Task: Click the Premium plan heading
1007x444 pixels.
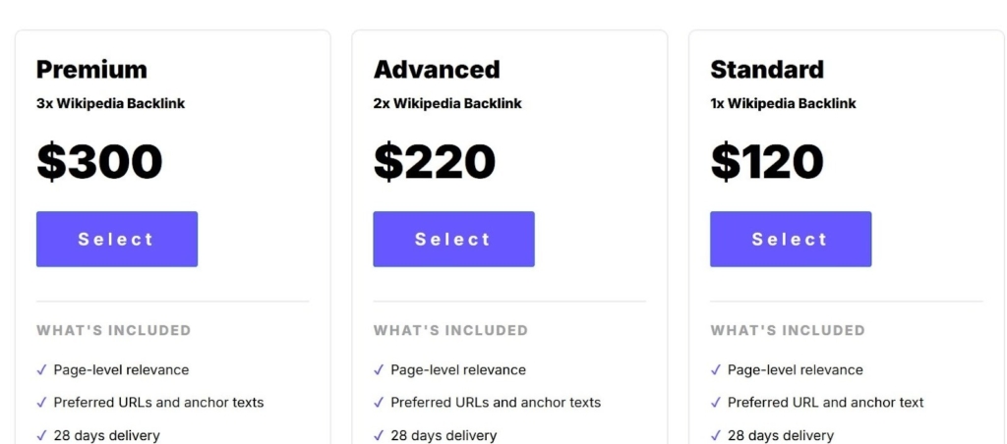Action: point(91,70)
